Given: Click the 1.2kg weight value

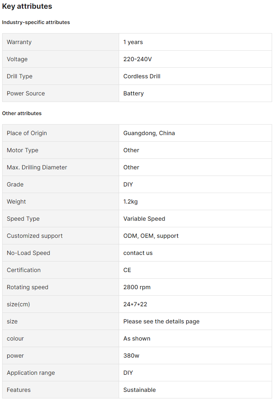Looking at the screenshot, I should coord(130,202).
